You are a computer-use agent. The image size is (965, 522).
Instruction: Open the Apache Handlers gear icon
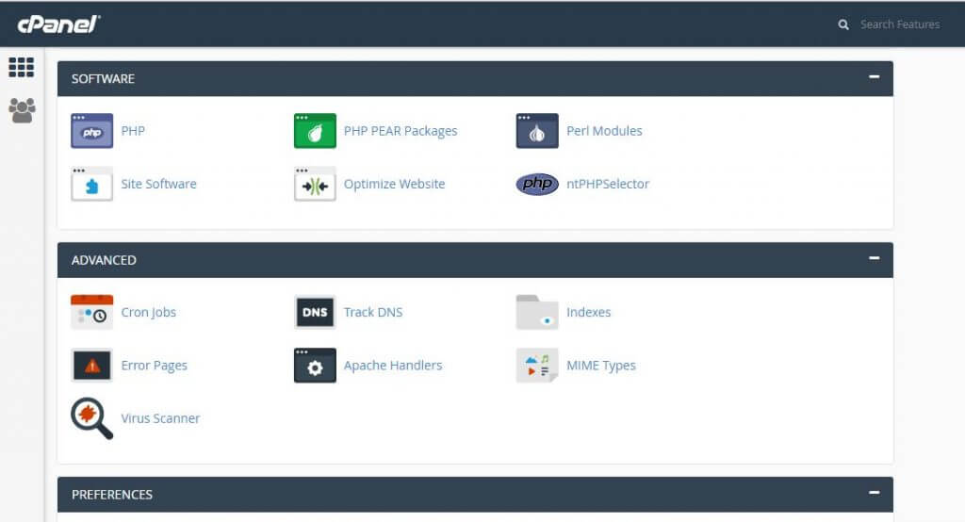coord(315,366)
